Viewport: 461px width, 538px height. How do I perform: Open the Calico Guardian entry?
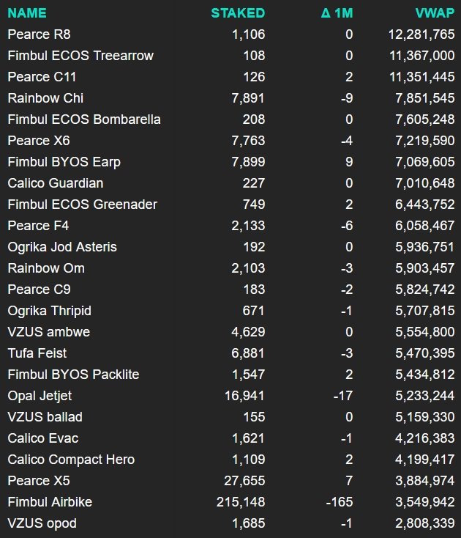pyautogui.click(x=55, y=183)
